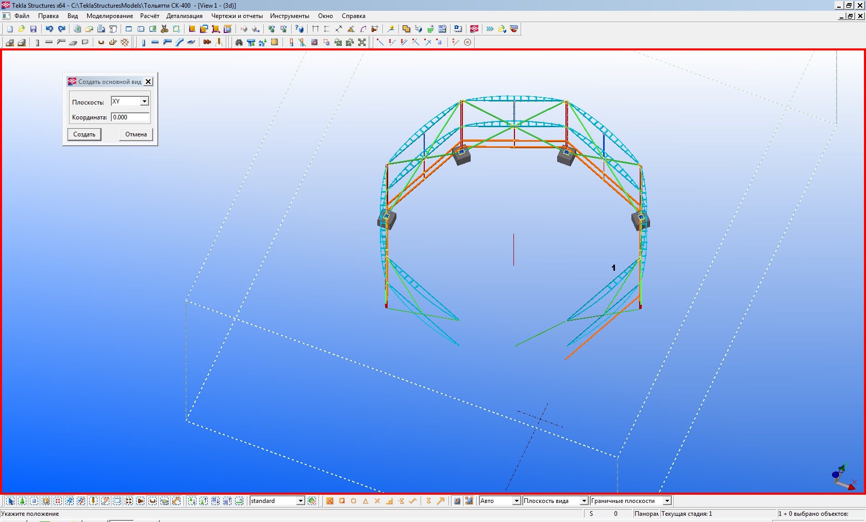Click the New model blank page icon
The height and width of the screenshot is (522, 866).
pyautogui.click(x=10, y=29)
